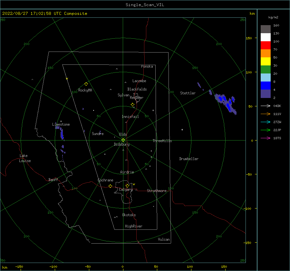Click the Lake Louise label
The image size is (290, 271).
[25, 158]
